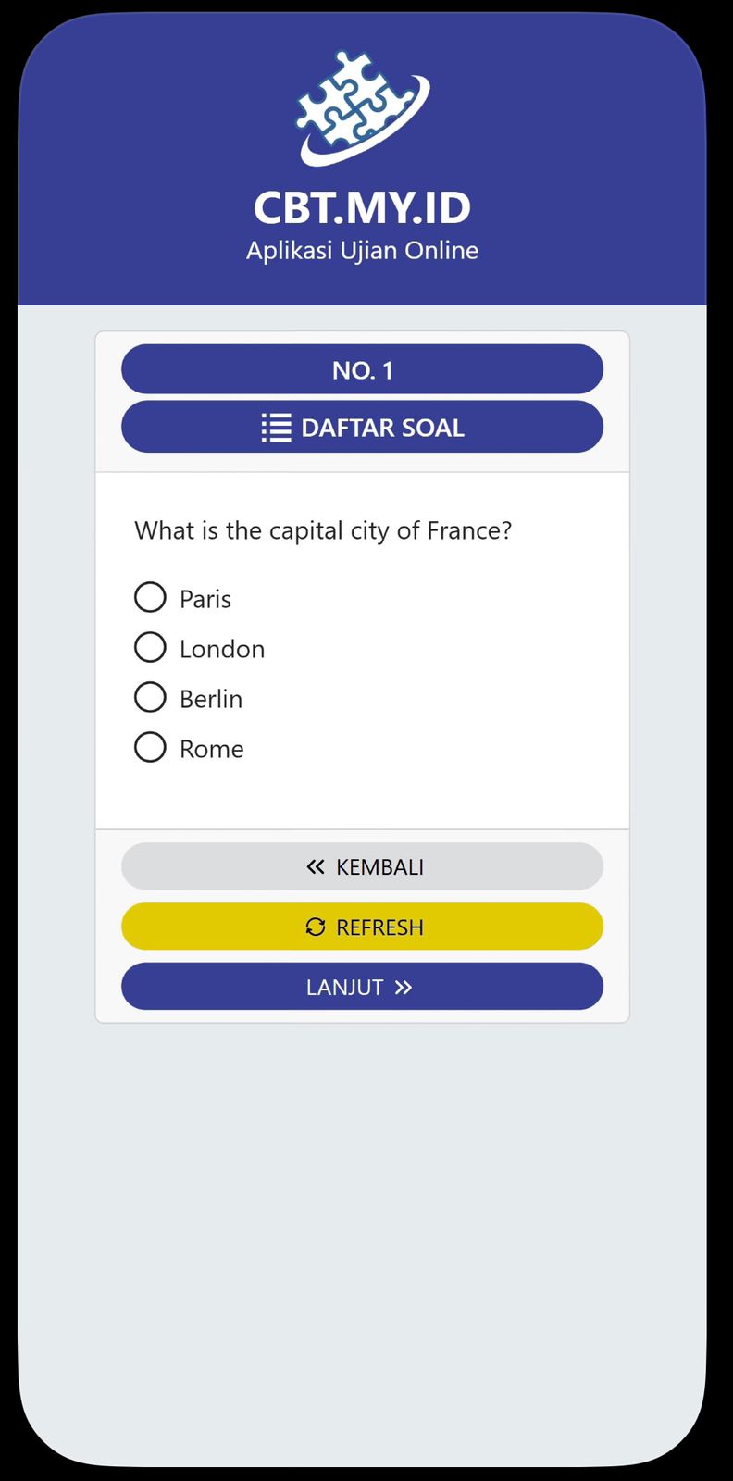Click the France capital question text
The image size is (733, 1481).
[323, 530]
